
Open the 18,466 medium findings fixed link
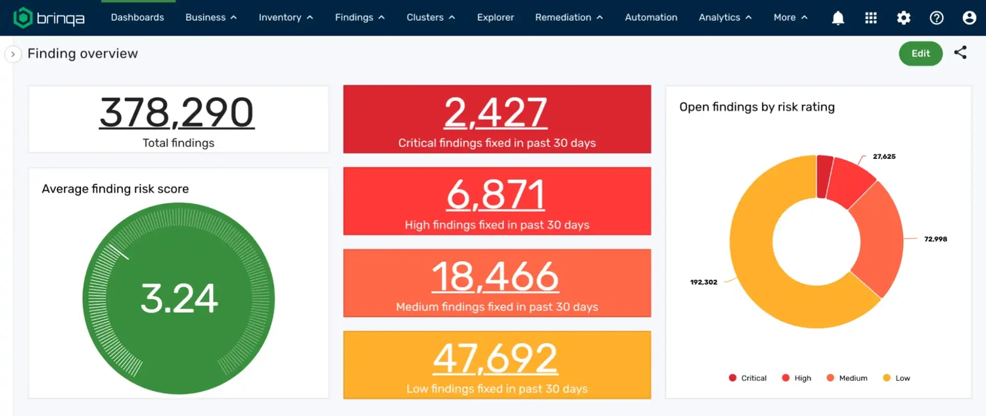(x=496, y=276)
